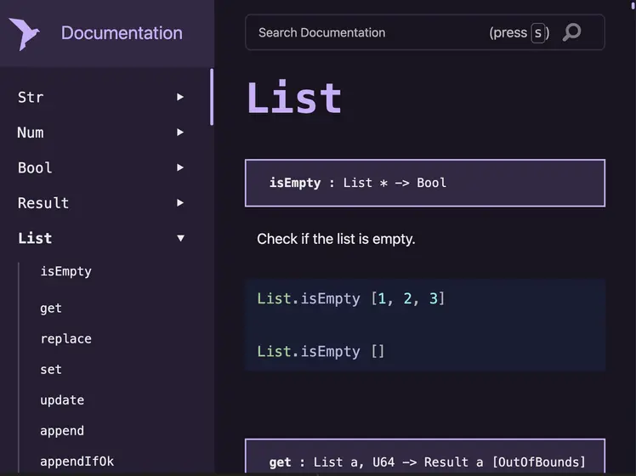Jump to replace function entry
Viewport: 636px width, 476px height.
coord(65,339)
